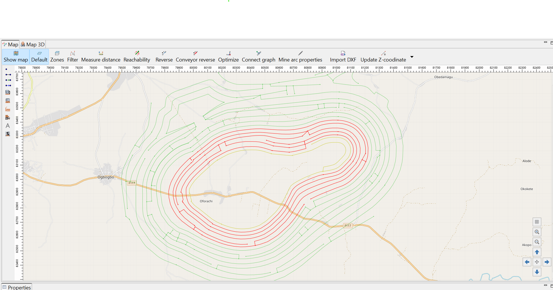This screenshot has width=553, height=290.
Task: Pan the map up
Action: click(537, 252)
